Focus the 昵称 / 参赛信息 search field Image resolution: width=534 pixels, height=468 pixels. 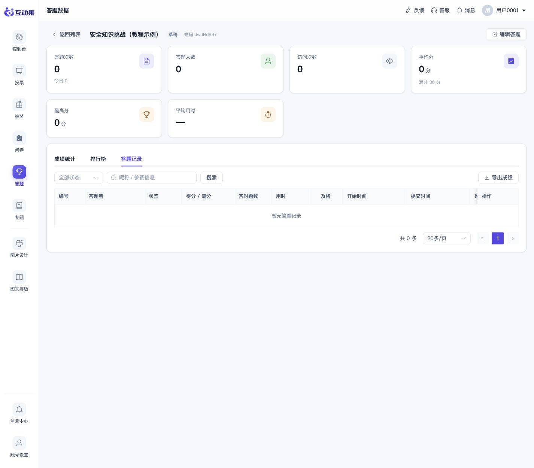point(152,177)
